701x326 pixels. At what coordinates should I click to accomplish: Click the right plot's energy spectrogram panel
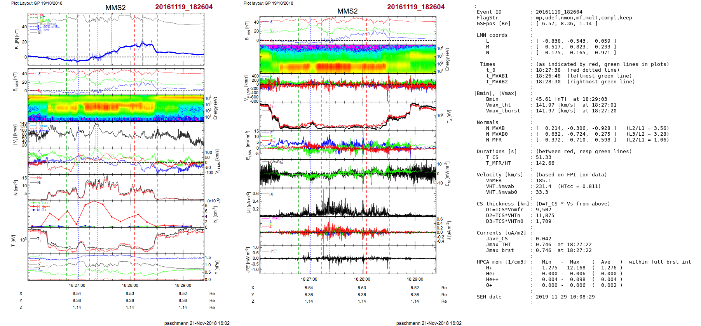pos(348,59)
